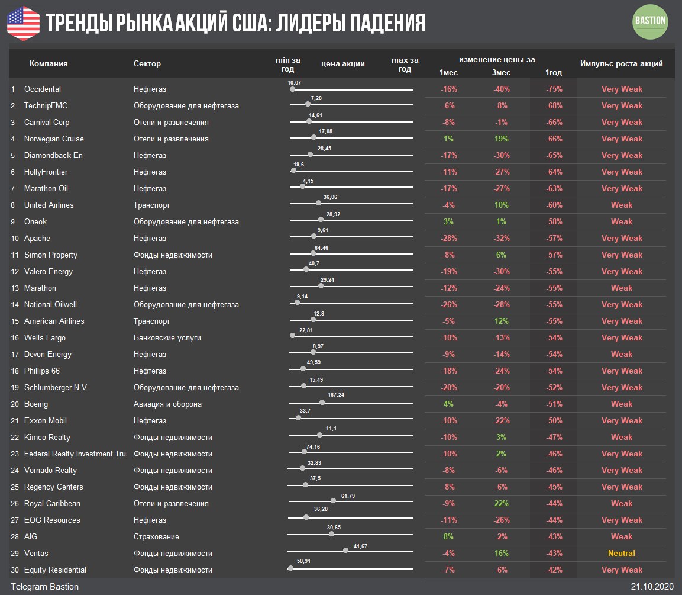This screenshot has width=682, height=595.
Task: Click the 19% 3-month value for Norwegian Cruise
Action: tap(501, 139)
